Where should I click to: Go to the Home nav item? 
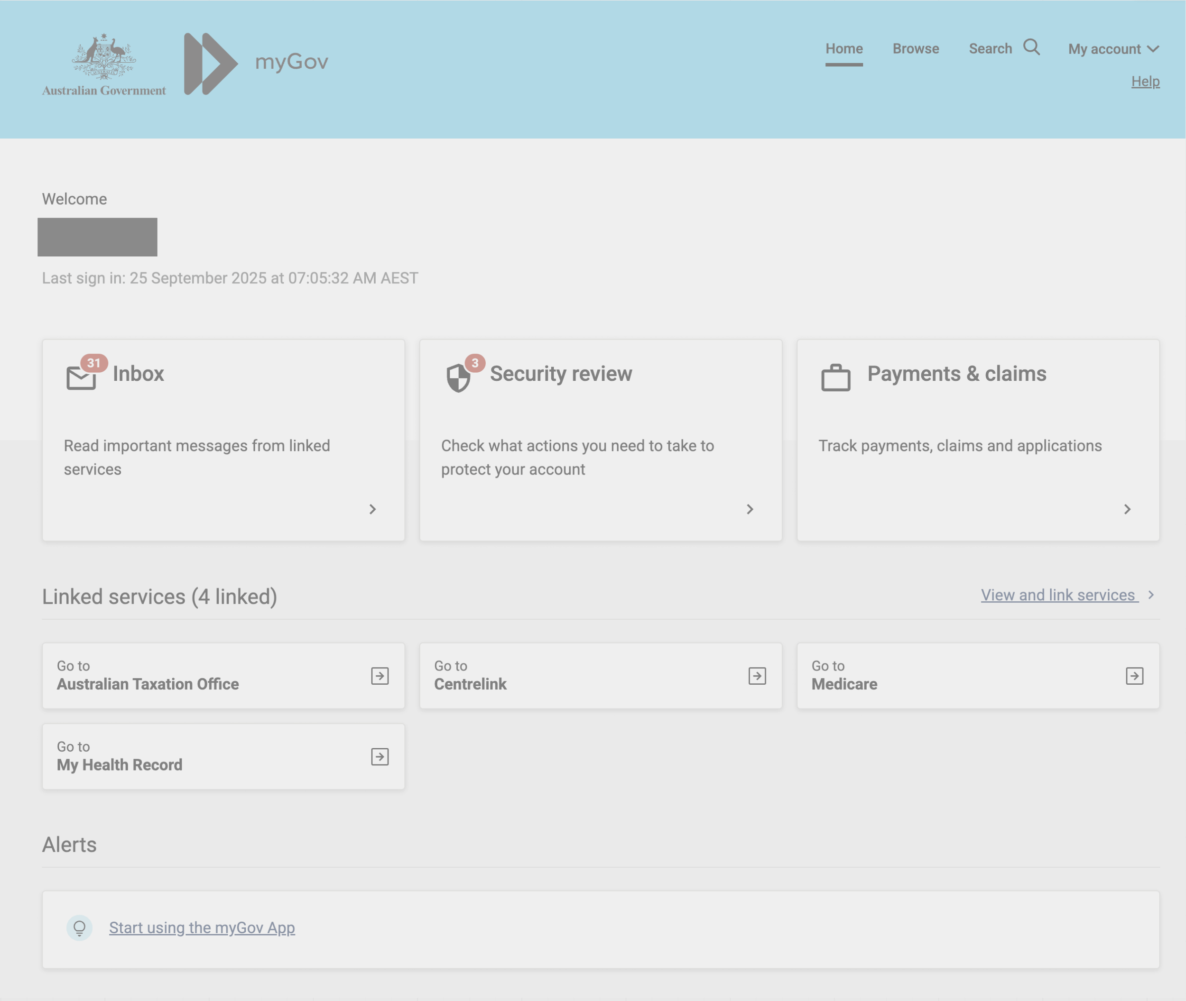pyautogui.click(x=844, y=49)
